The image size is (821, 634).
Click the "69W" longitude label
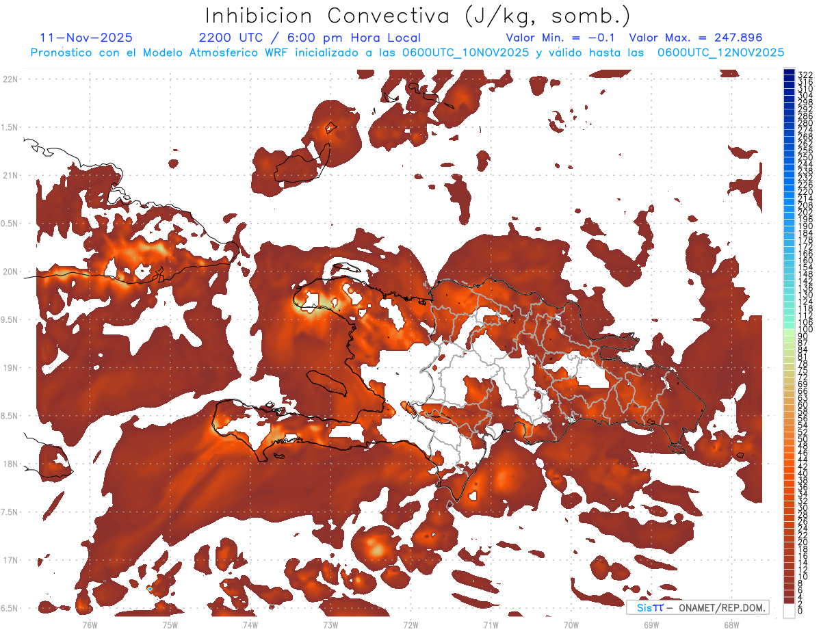651,624
